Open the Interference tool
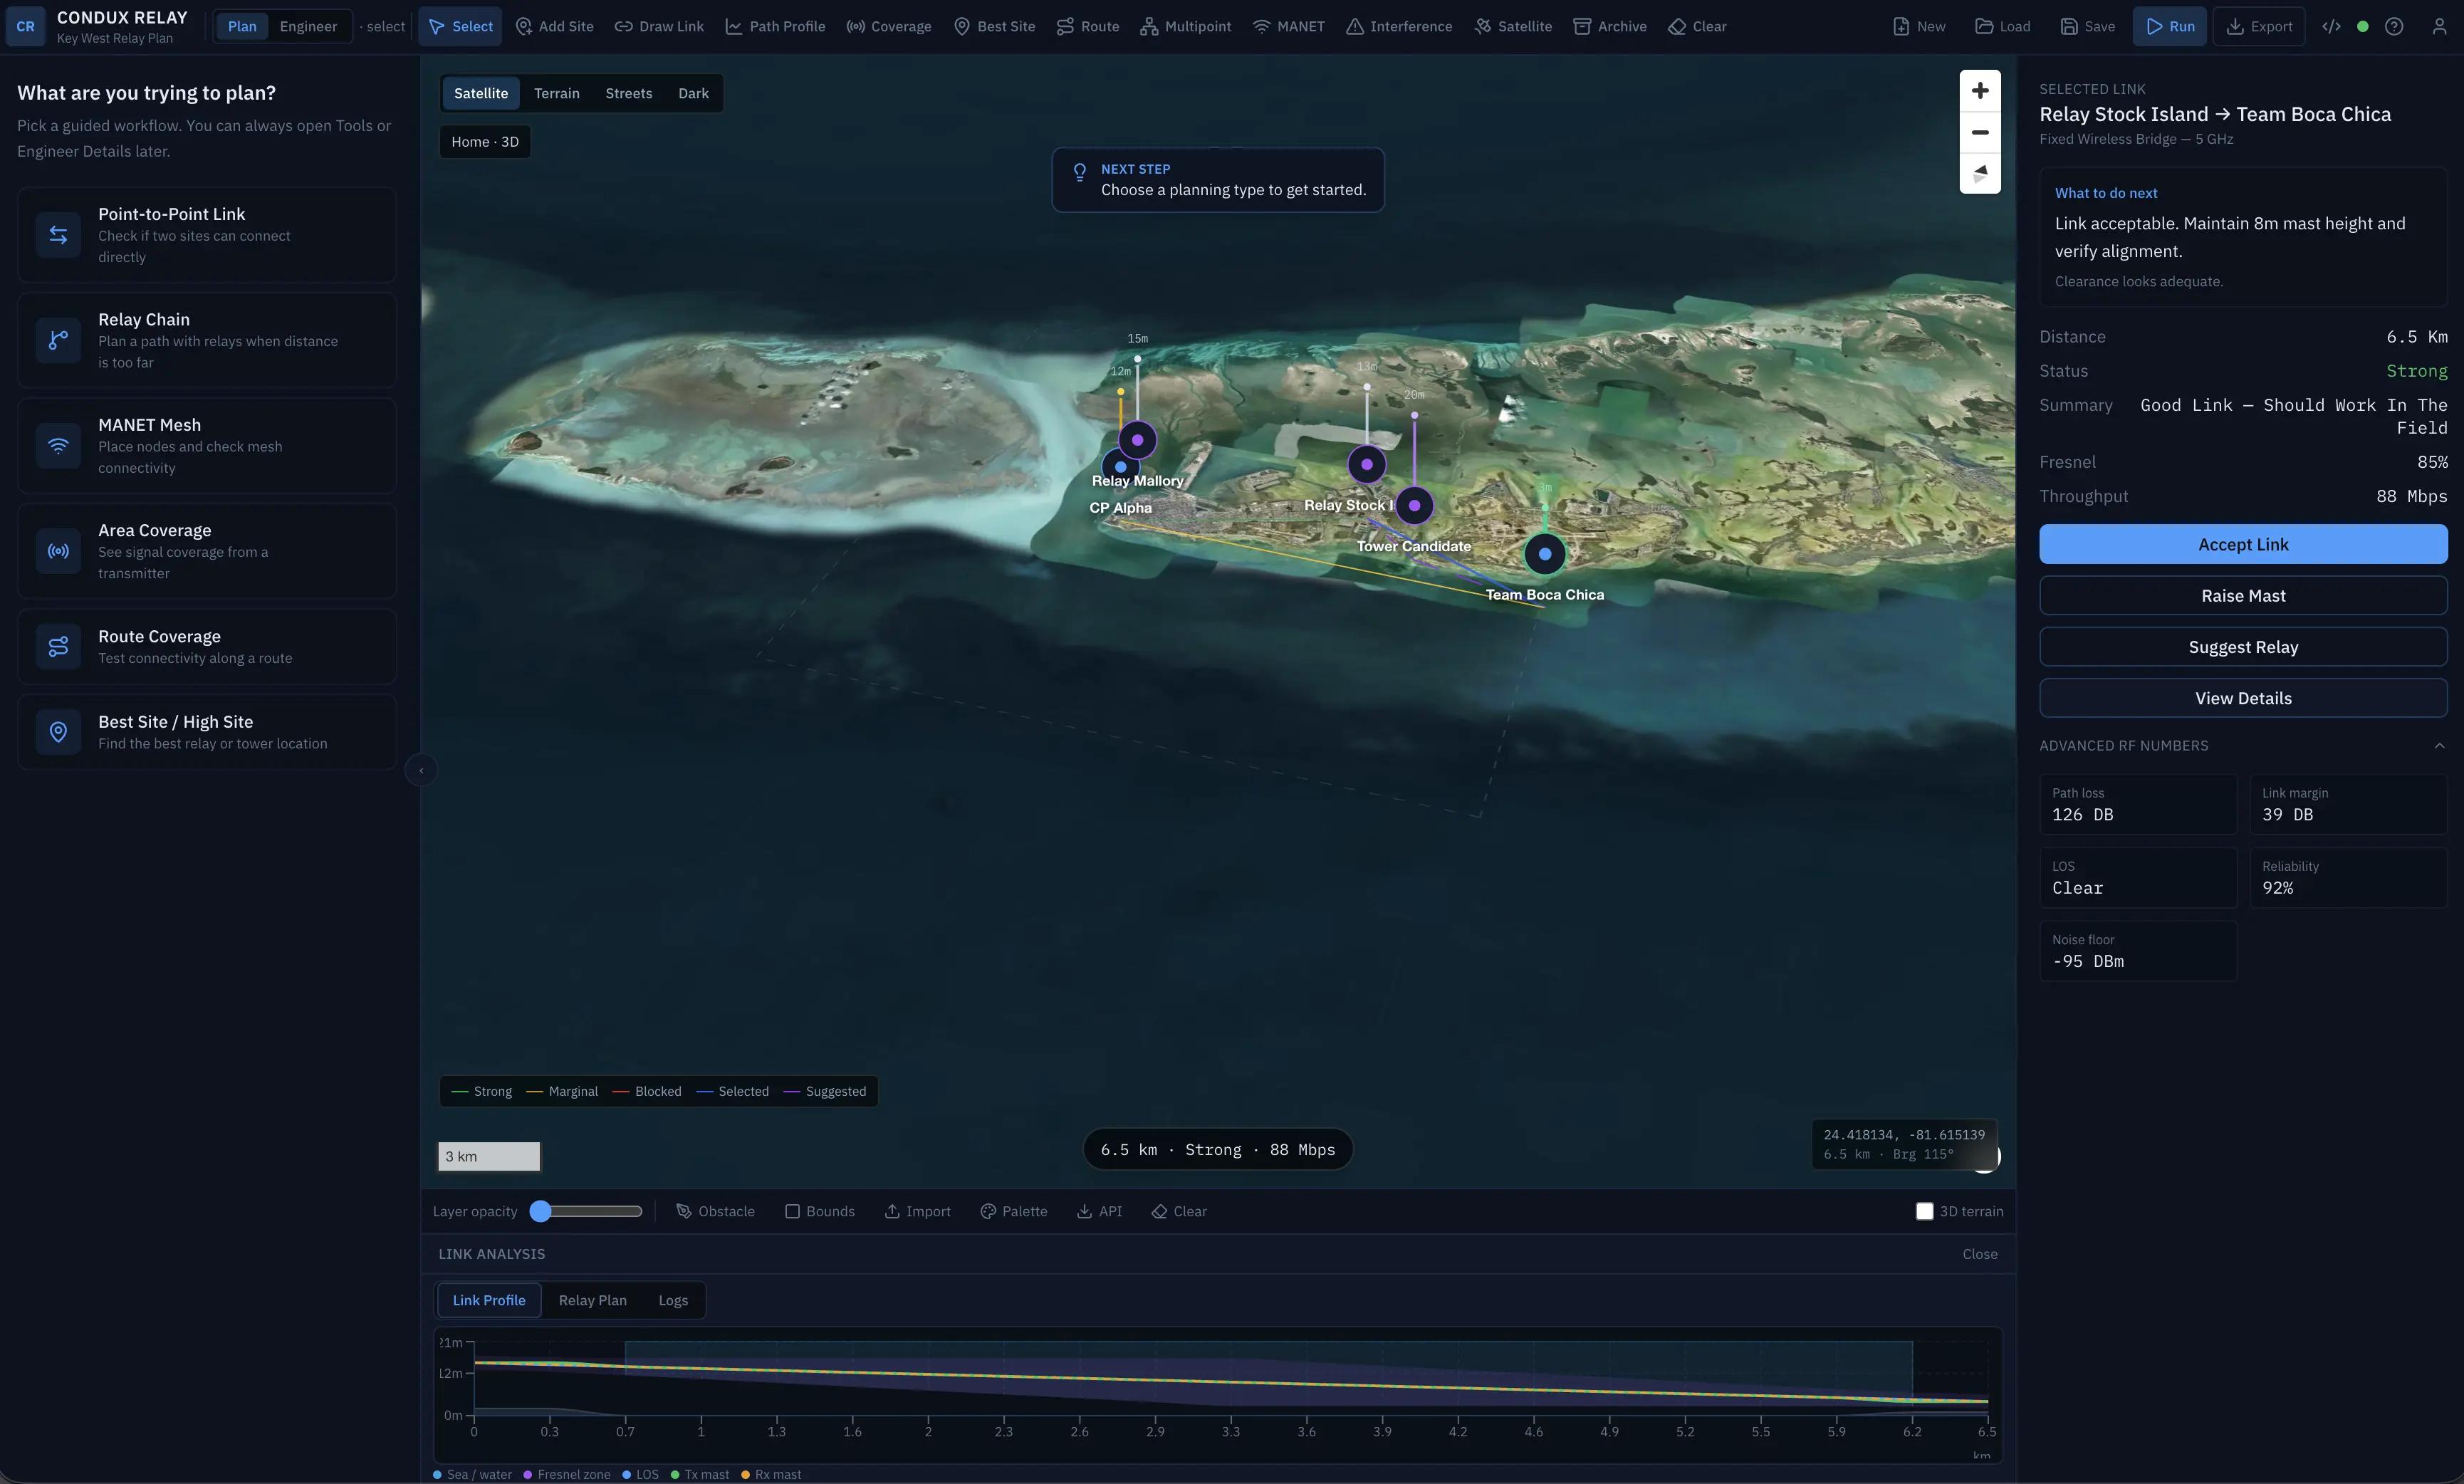The image size is (2464, 1484). pyautogui.click(x=1398, y=26)
